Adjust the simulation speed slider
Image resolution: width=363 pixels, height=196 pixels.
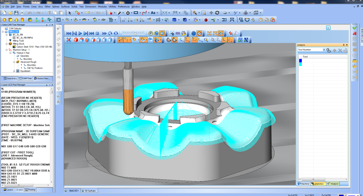click(x=135, y=33)
